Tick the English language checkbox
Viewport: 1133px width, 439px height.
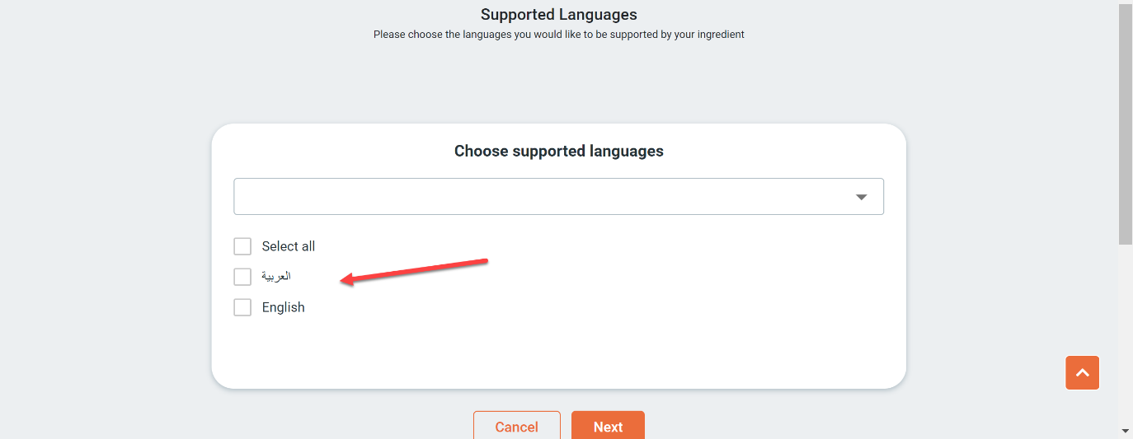pyautogui.click(x=242, y=307)
